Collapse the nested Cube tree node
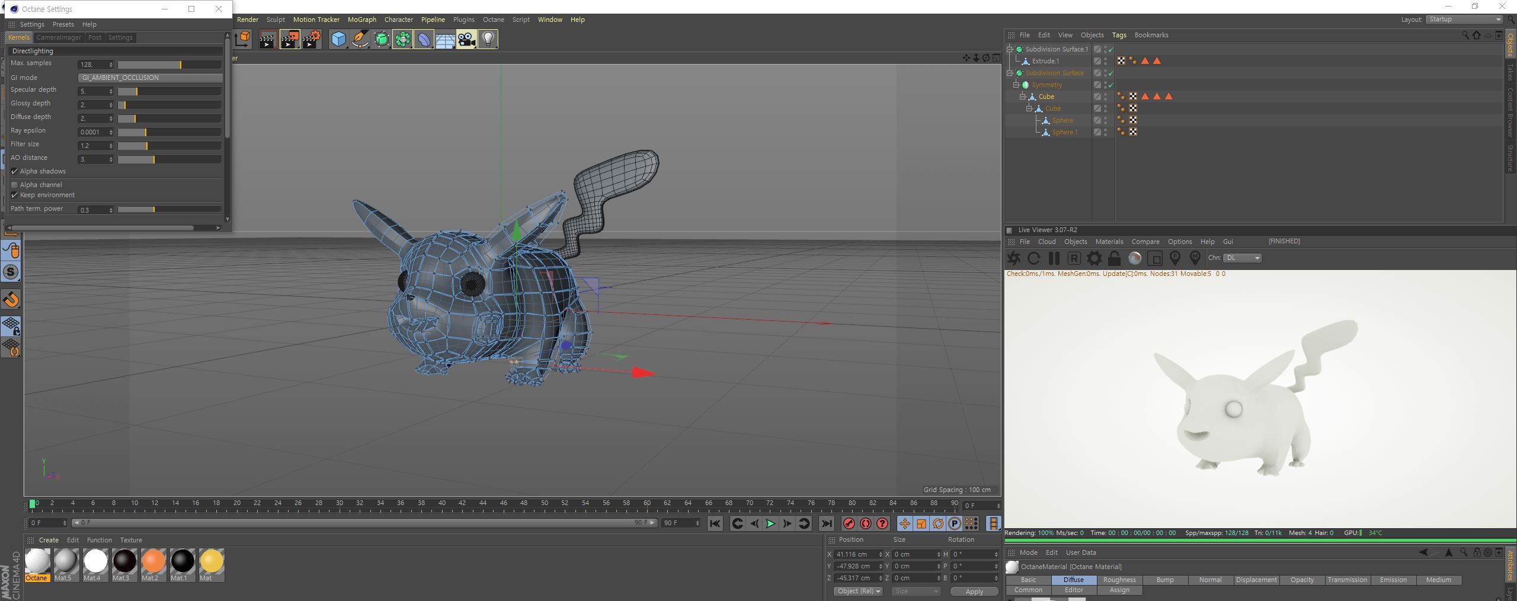This screenshot has height=601, width=1517. (x=1029, y=108)
